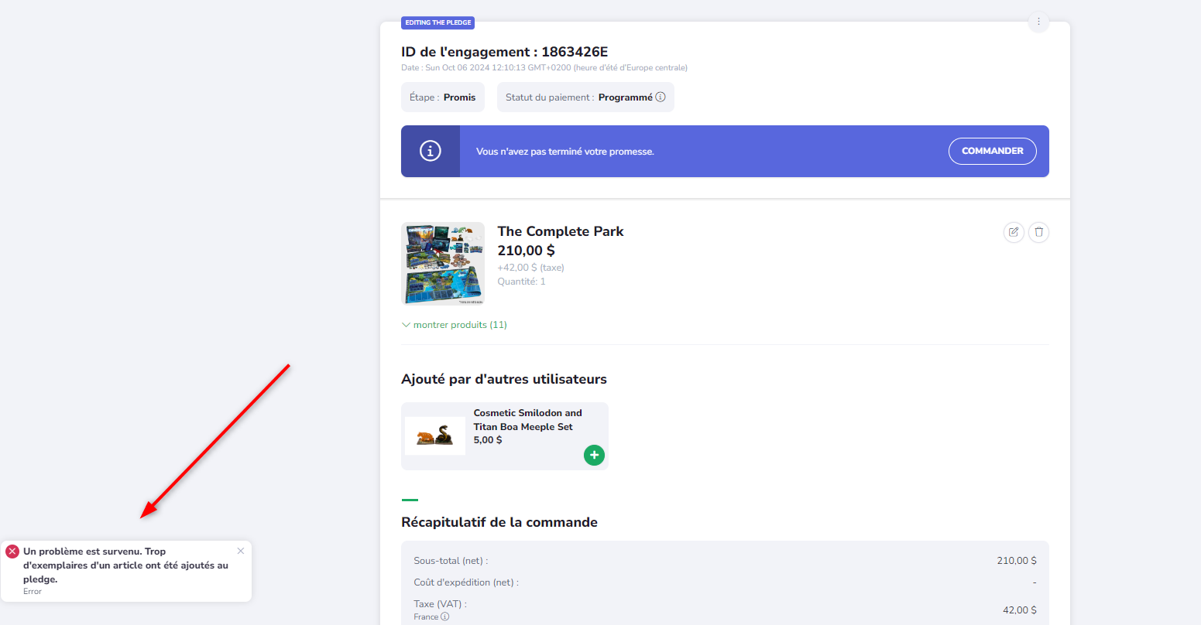Click the Sous-total amount 210,00 $
1201x625 pixels.
point(1016,561)
